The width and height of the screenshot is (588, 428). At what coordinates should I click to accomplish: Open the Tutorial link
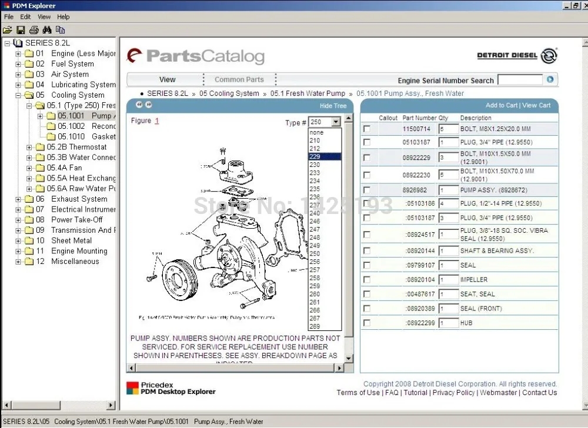pyautogui.click(x=416, y=392)
